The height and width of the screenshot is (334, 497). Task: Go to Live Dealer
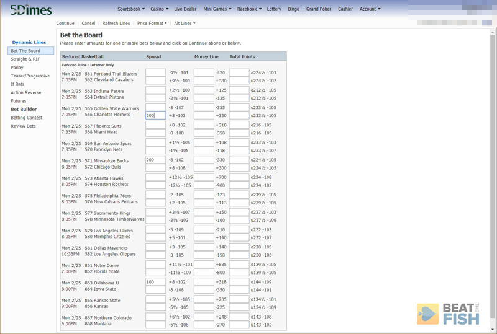185,9
